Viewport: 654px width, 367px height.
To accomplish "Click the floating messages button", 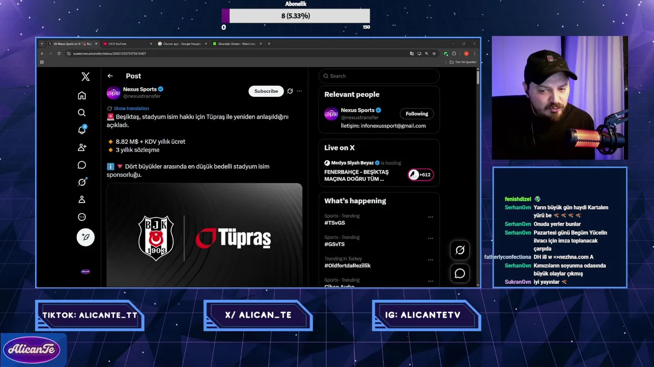I will click(x=460, y=274).
